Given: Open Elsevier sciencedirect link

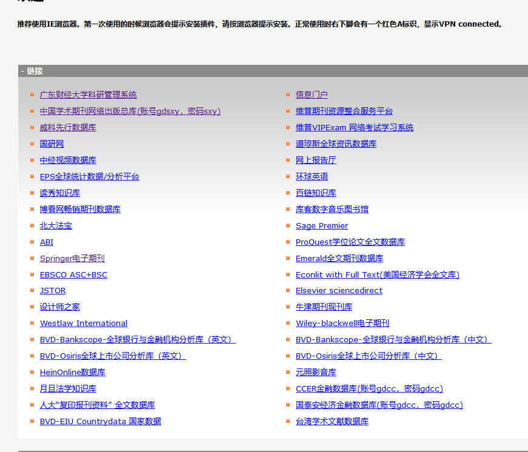Looking at the screenshot, I should (339, 290).
